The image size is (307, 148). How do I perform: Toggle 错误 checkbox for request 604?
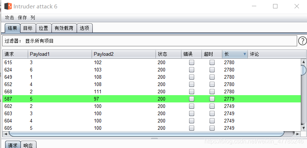pos(192,121)
